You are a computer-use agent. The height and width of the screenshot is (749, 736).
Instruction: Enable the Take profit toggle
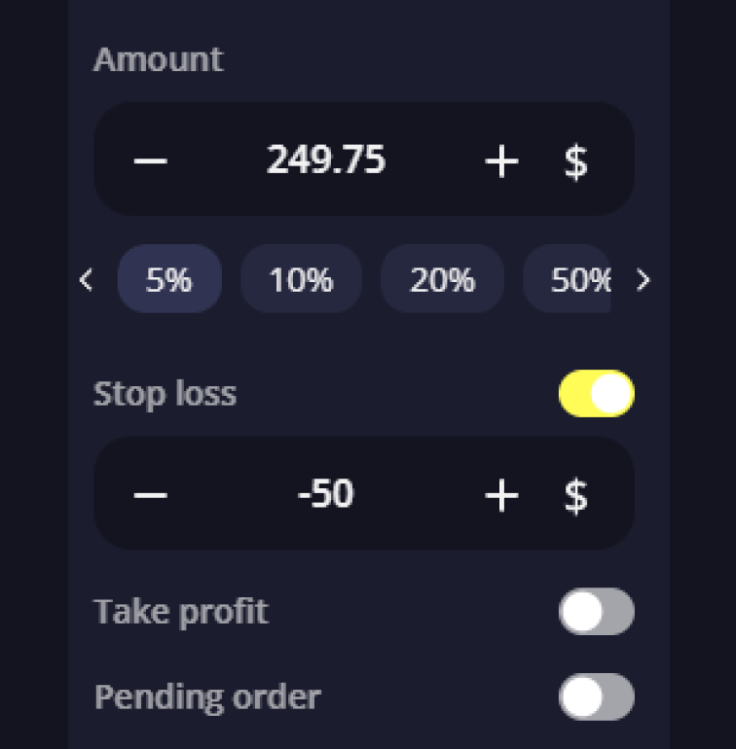point(596,612)
